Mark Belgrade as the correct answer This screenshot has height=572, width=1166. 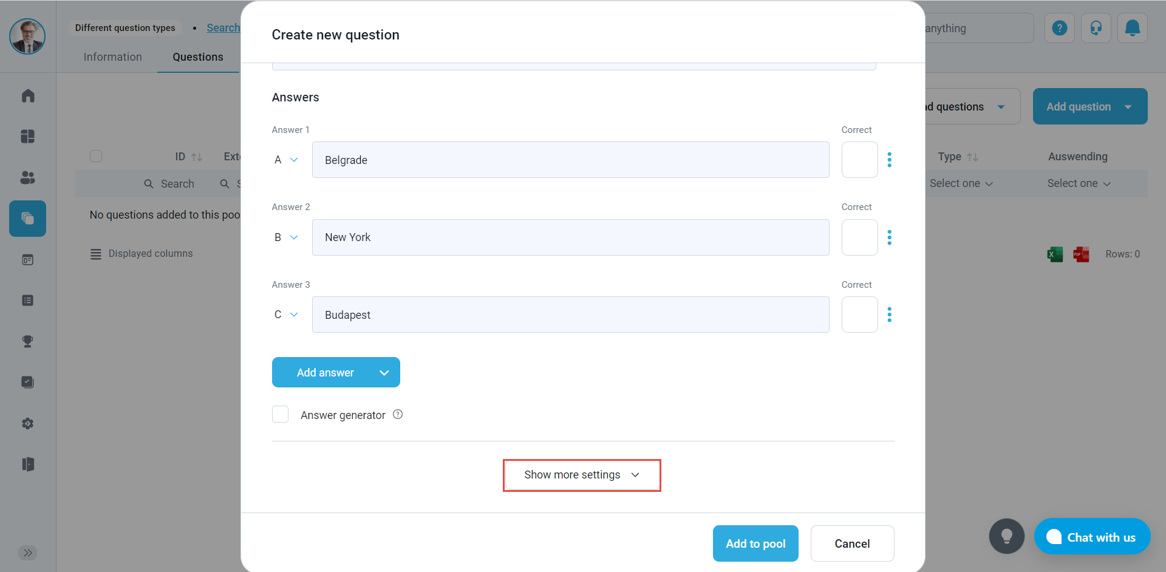pos(859,160)
